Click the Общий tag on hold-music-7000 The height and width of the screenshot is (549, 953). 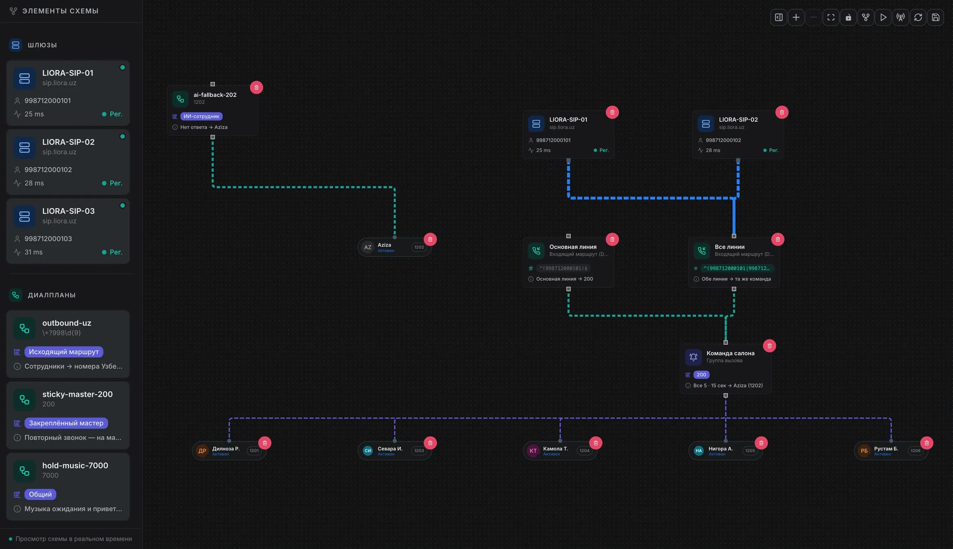40,494
